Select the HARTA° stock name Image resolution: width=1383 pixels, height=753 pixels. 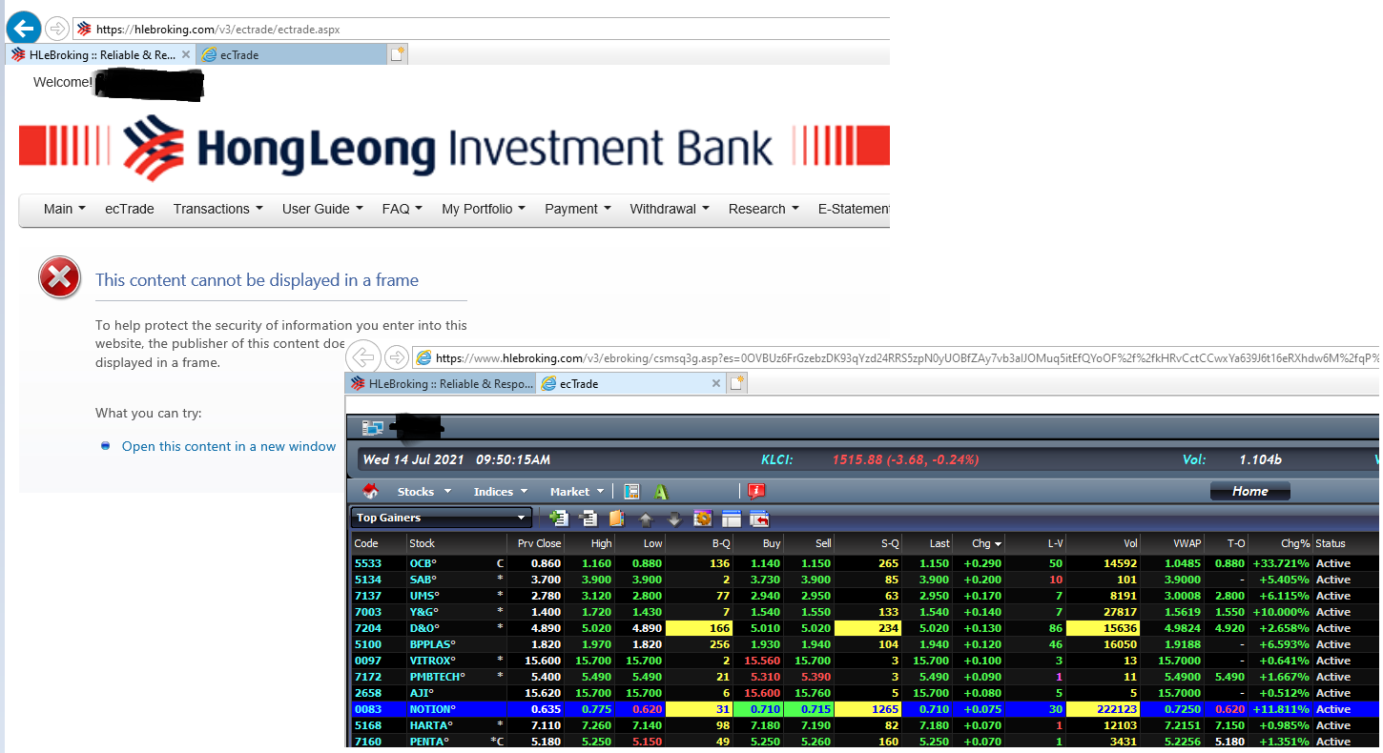430,725
